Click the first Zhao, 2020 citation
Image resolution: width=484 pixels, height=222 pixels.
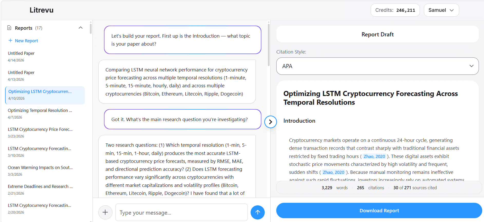tap(374, 156)
